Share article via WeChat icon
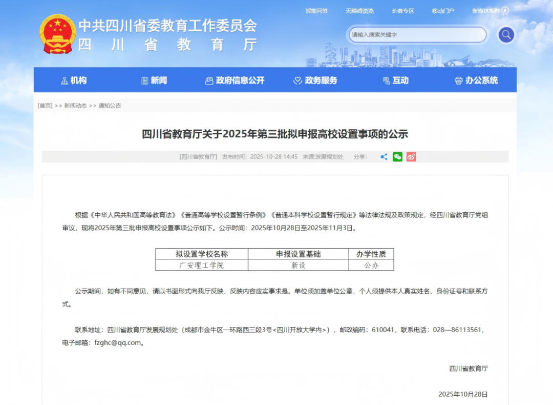553x405 pixels. (x=397, y=157)
